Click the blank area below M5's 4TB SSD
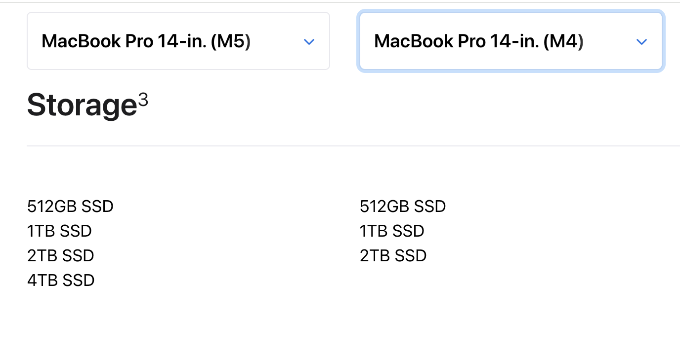Image resolution: width=680 pixels, height=352 pixels. pyautogui.click(x=61, y=311)
